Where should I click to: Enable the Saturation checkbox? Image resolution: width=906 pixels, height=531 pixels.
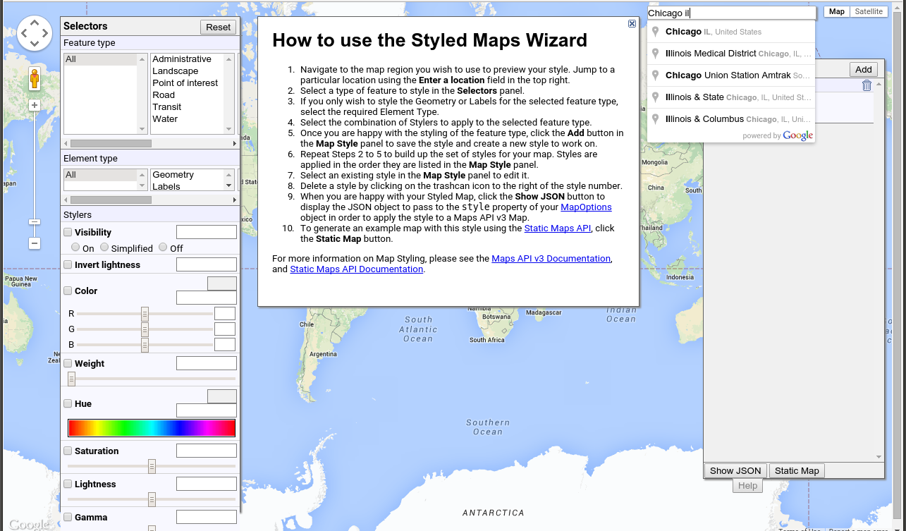[x=68, y=451]
